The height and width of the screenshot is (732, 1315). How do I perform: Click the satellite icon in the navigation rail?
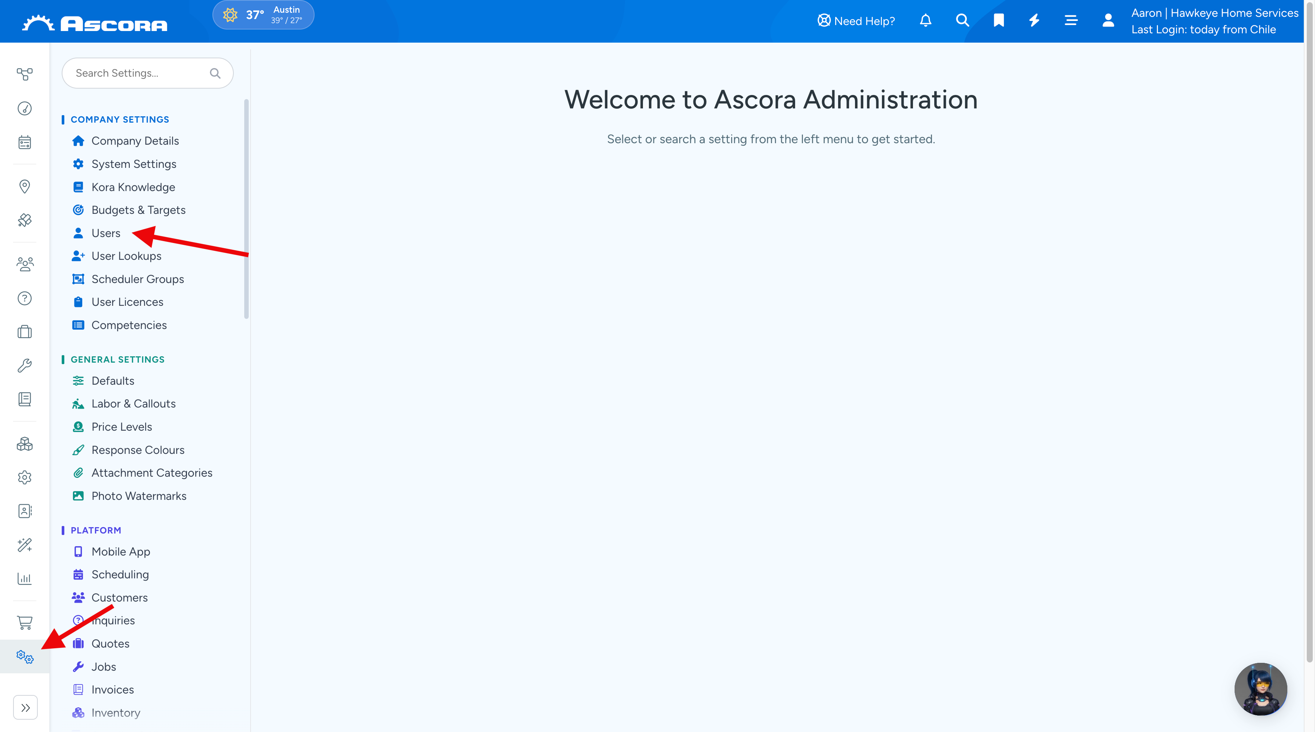25,220
